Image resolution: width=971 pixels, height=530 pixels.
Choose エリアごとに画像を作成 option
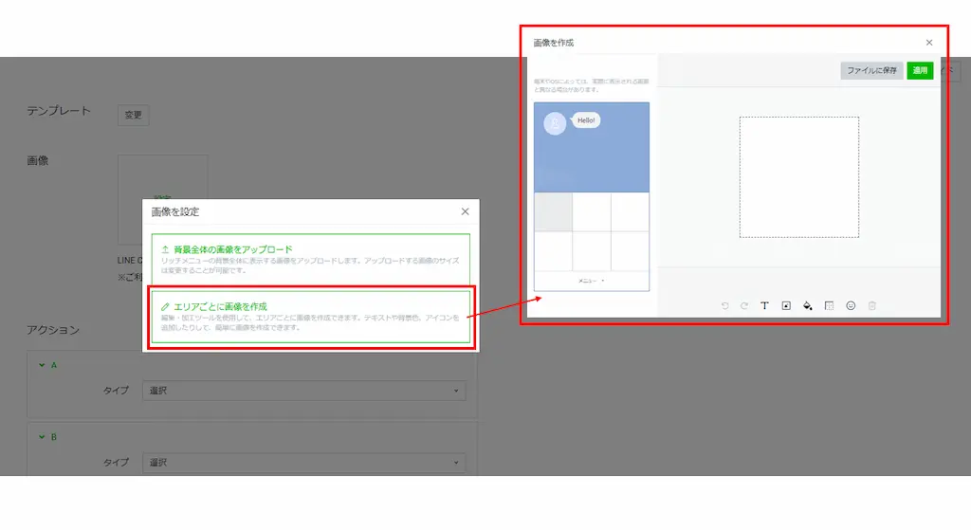(311, 316)
